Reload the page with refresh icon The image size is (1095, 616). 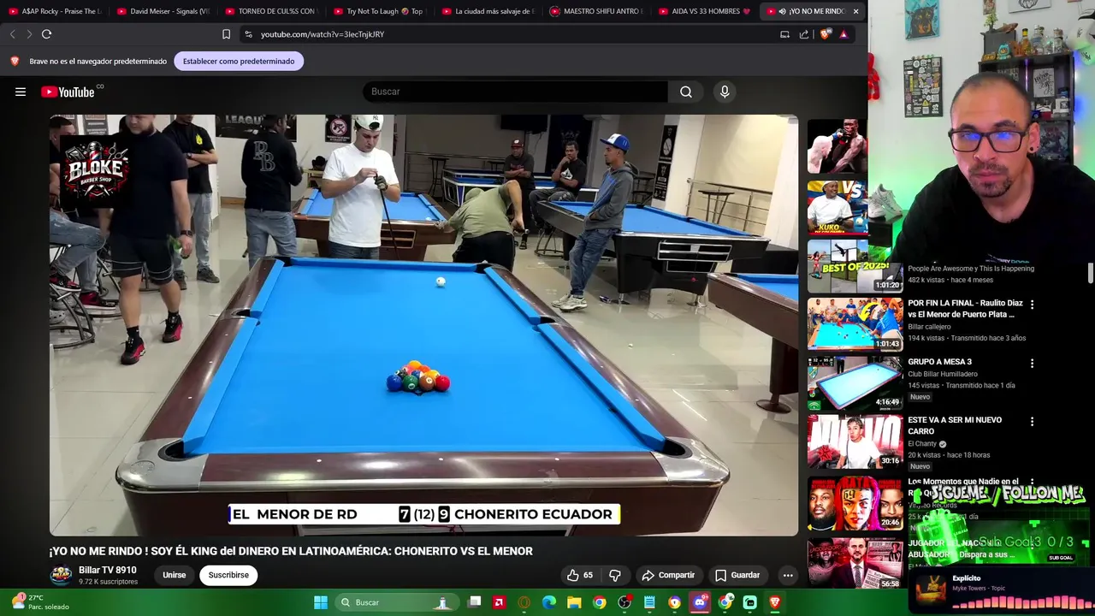(x=46, y=34)
